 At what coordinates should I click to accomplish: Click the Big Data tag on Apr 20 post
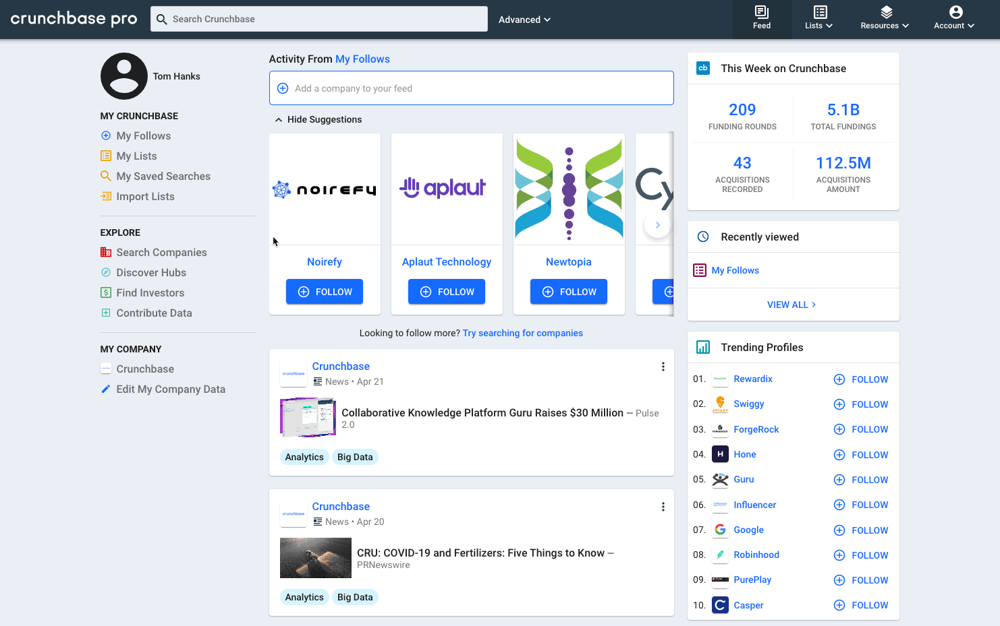(355, 597)
